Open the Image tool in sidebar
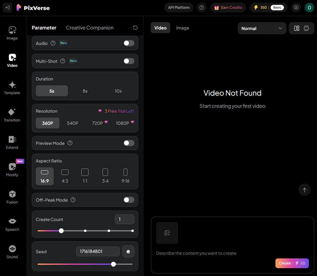 click(x=12, y=33)
